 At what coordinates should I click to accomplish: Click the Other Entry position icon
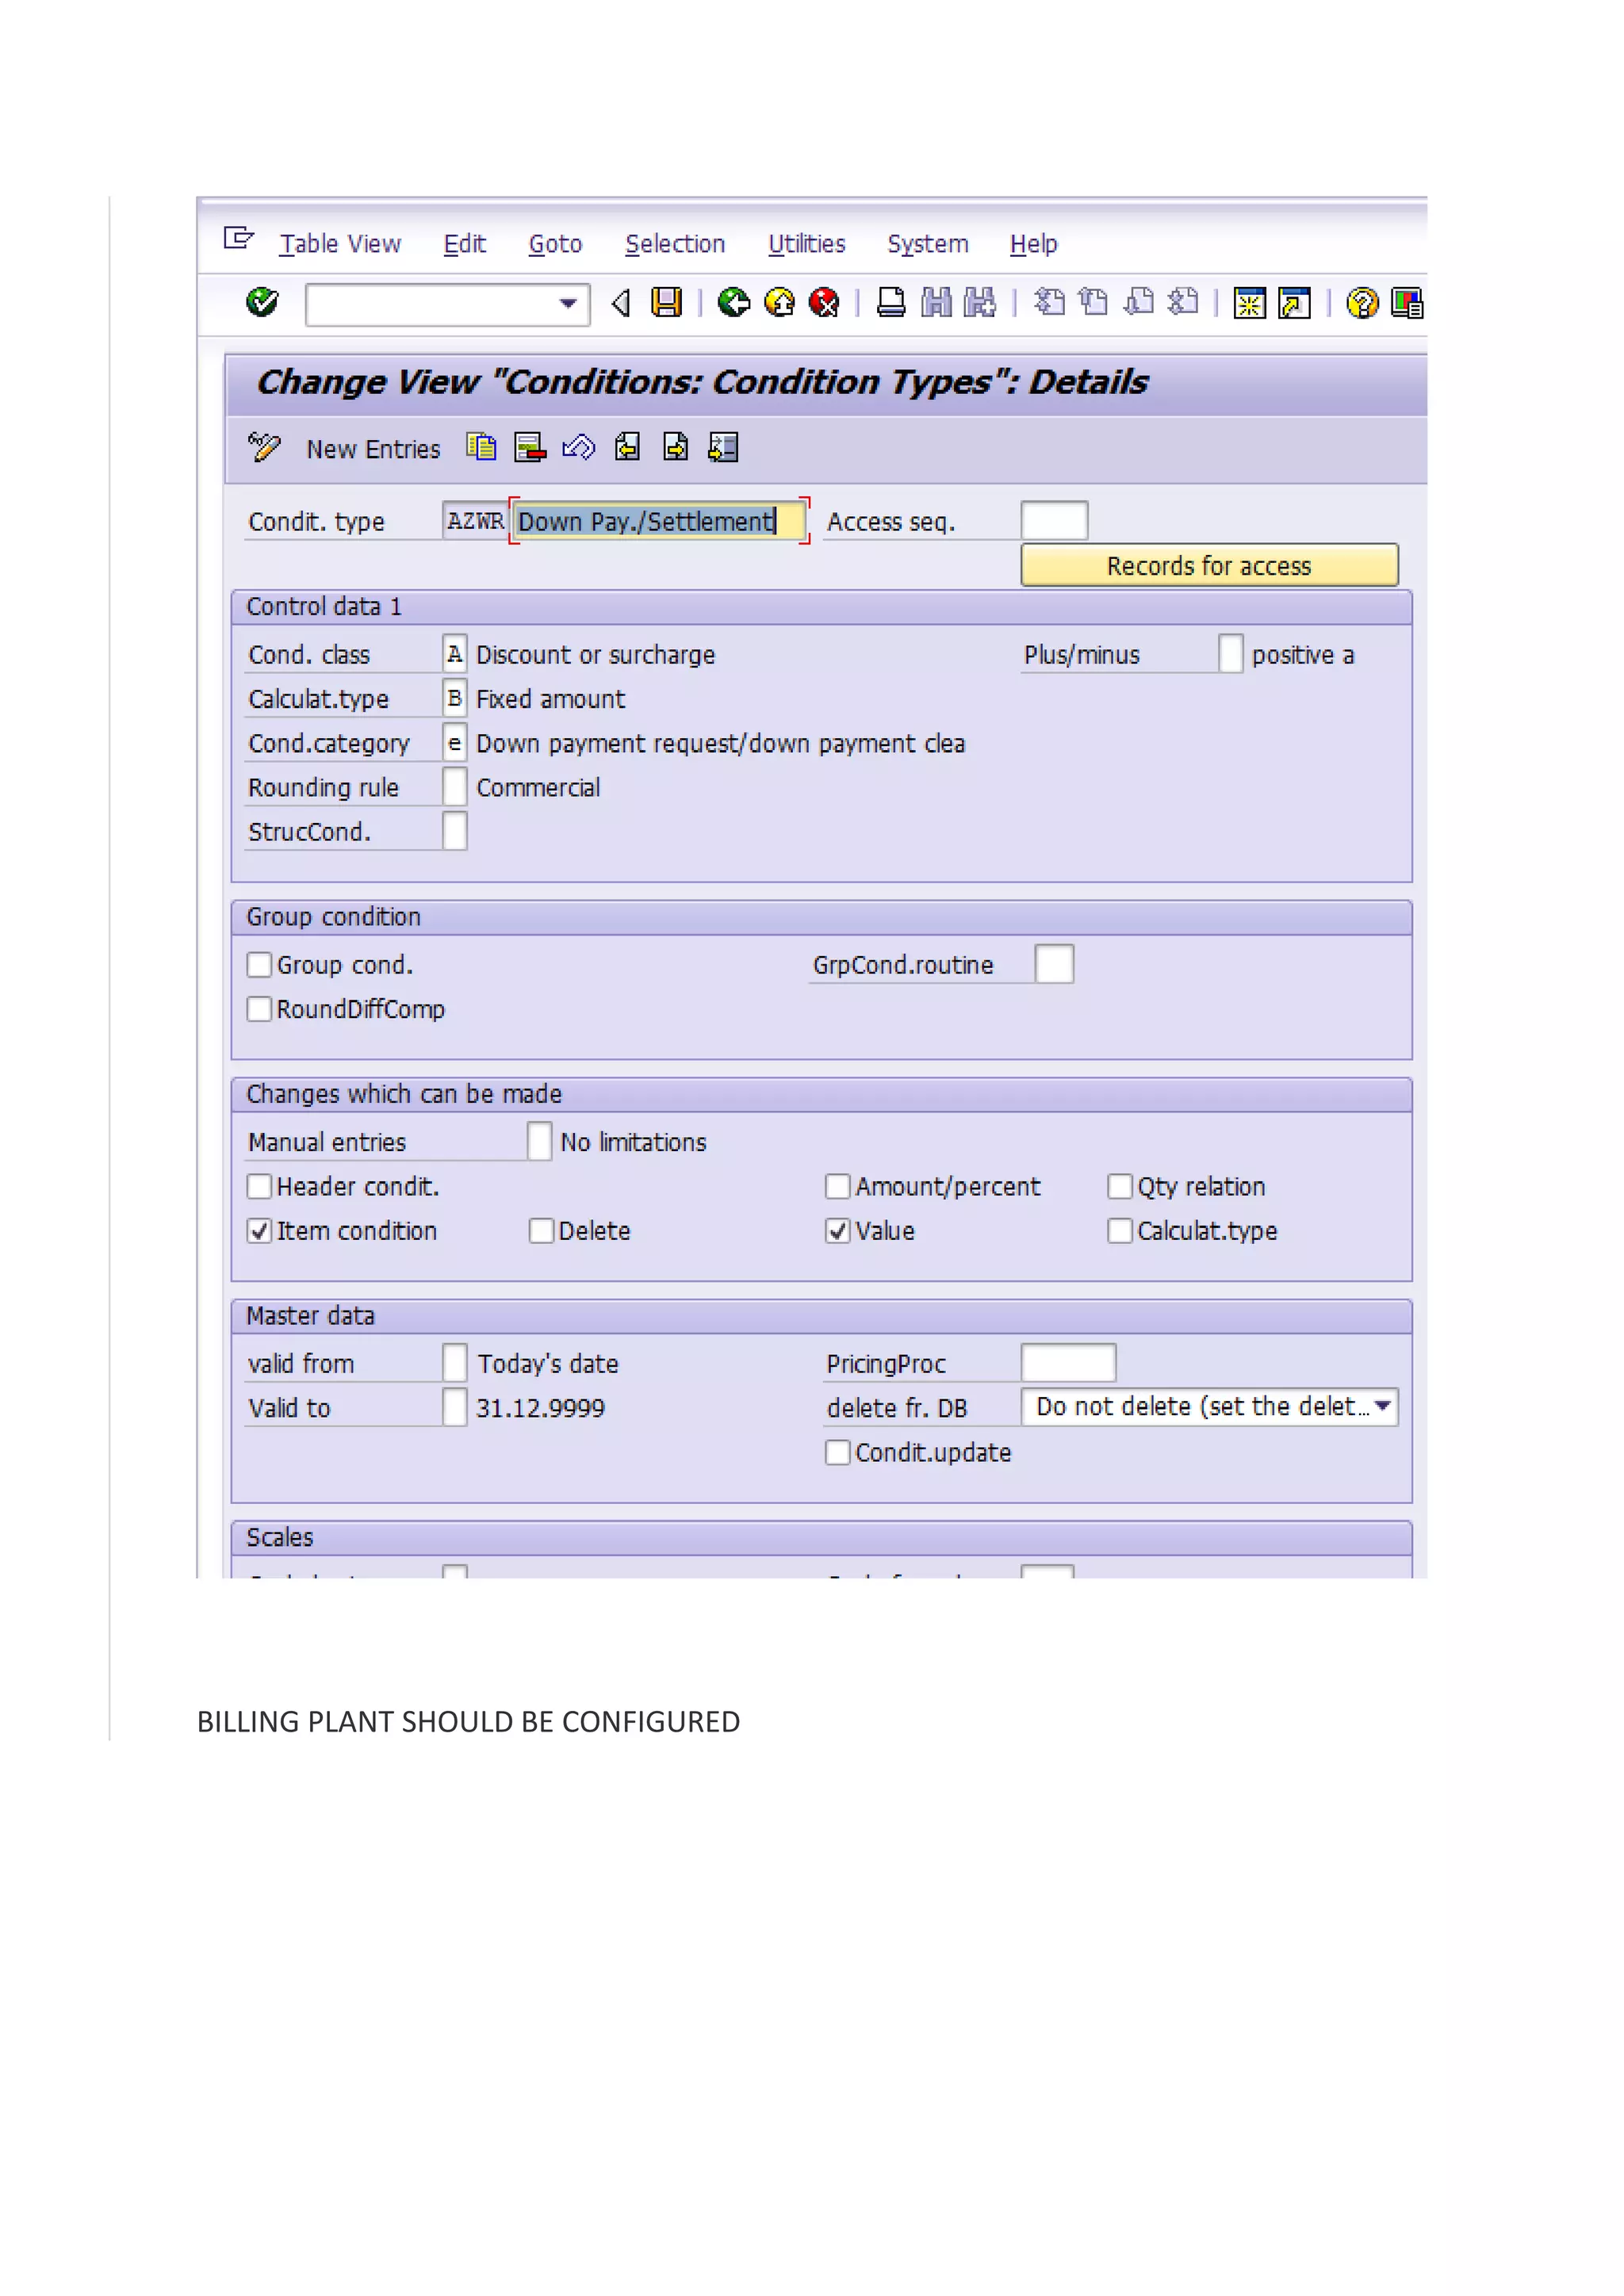[x=723, y=447]
